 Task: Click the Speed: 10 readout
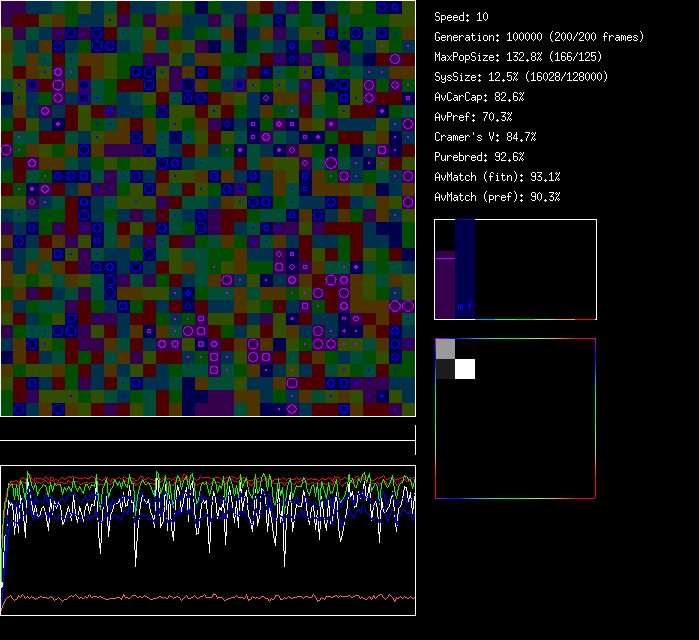click(461, 17)
